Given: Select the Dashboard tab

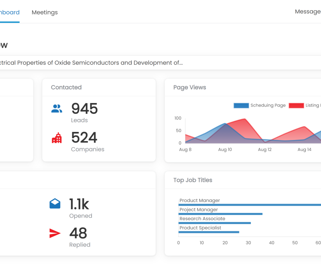Looking at the screenshot, I should [9, 12].
